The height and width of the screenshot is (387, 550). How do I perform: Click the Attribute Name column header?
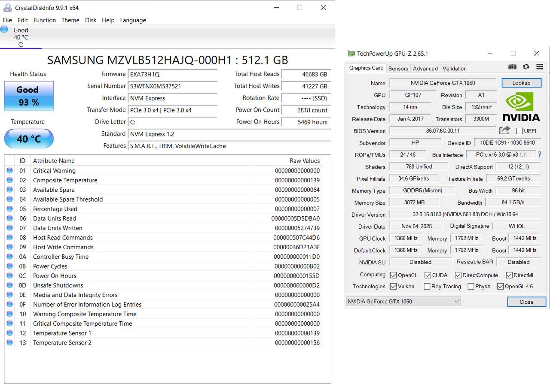[x=141, y=161]
